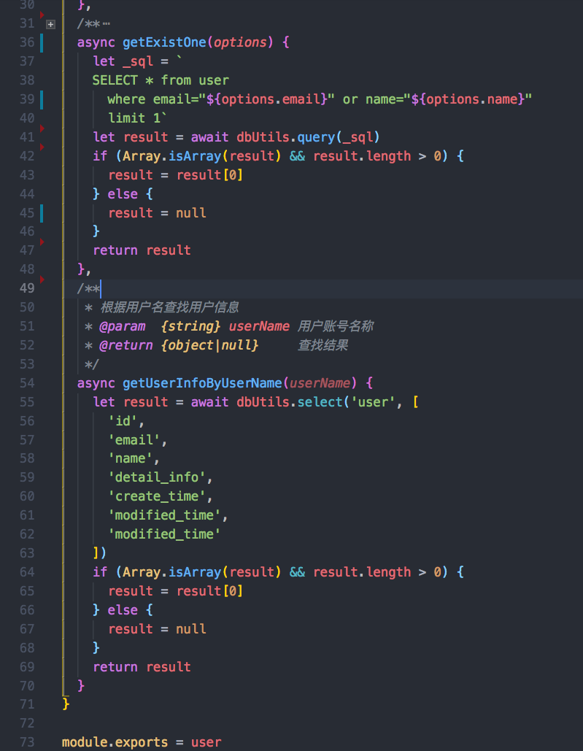Click the yellow closing brace on line 71
The height and width of the screenshot is (751, 583).
pyautogui.click(x=66, y=704)
